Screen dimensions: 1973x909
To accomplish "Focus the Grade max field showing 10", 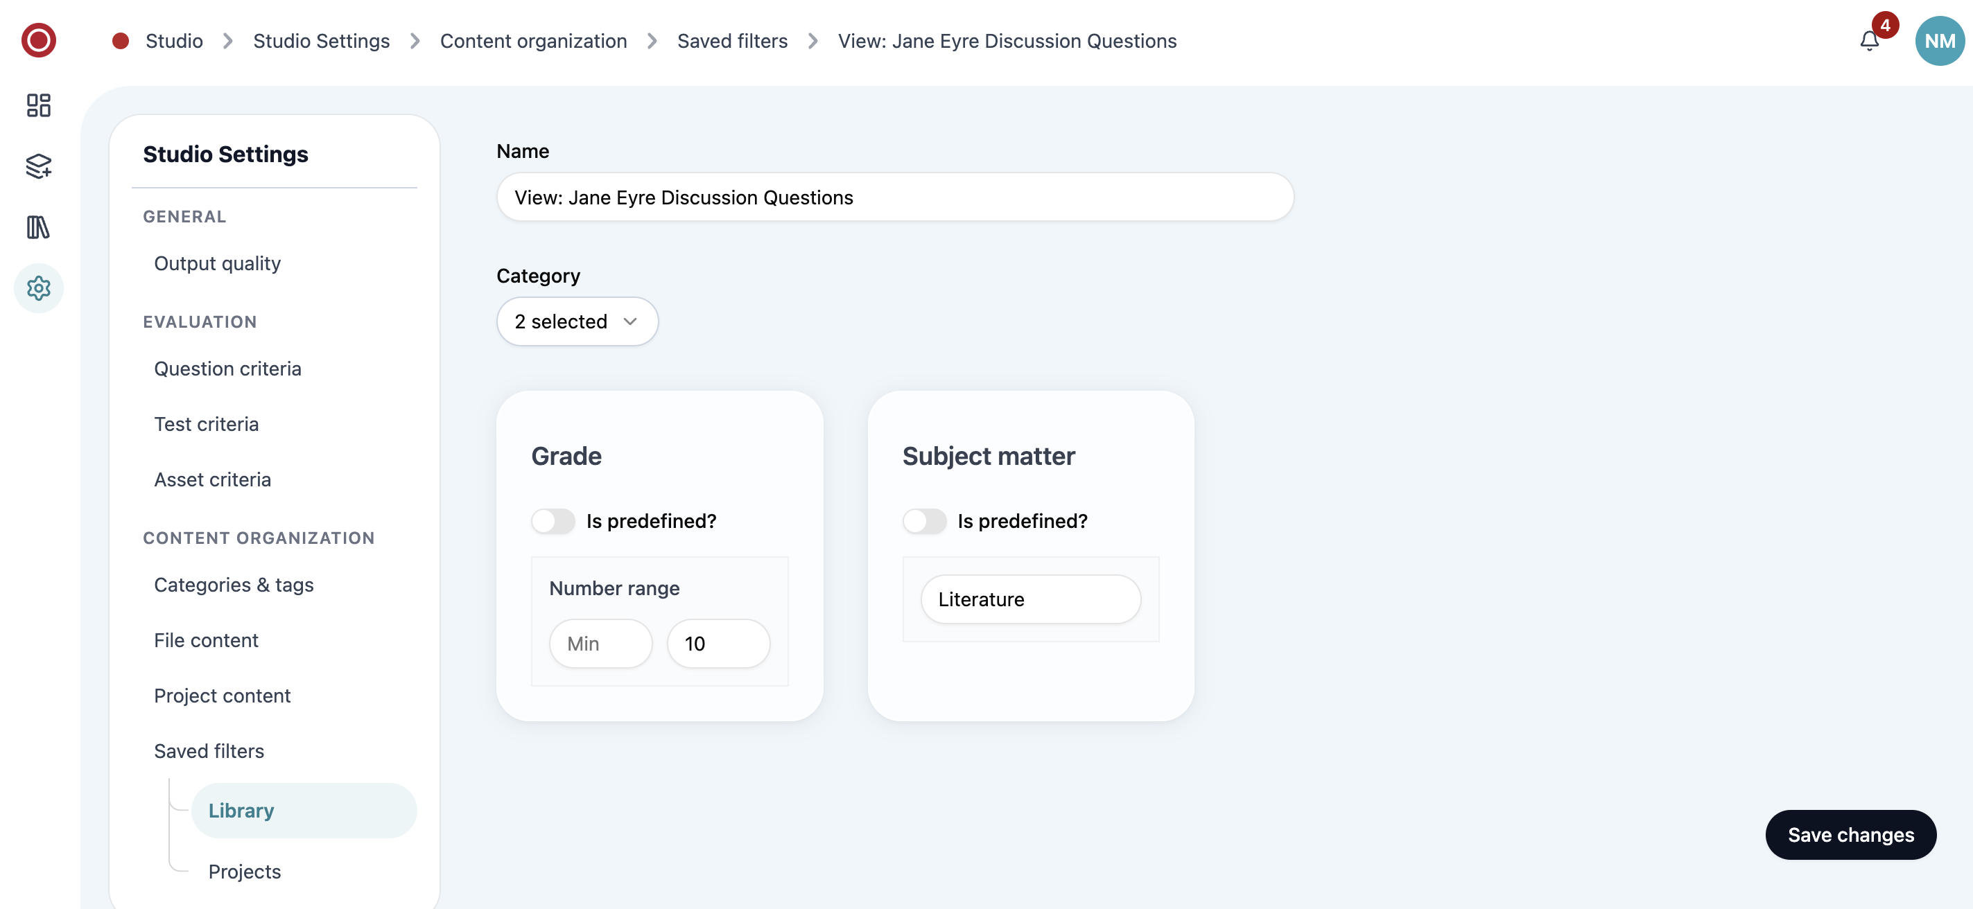I will [718, 644].
